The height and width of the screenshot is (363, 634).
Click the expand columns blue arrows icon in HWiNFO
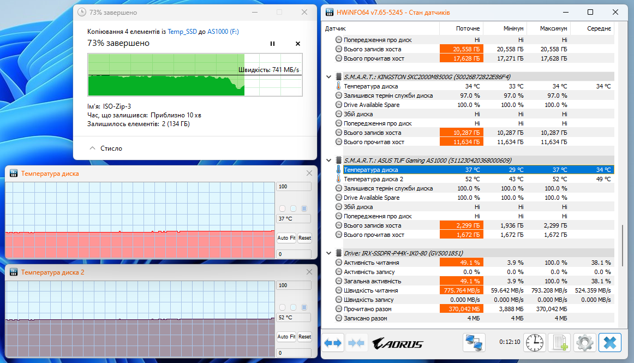[x=333, y=343]
